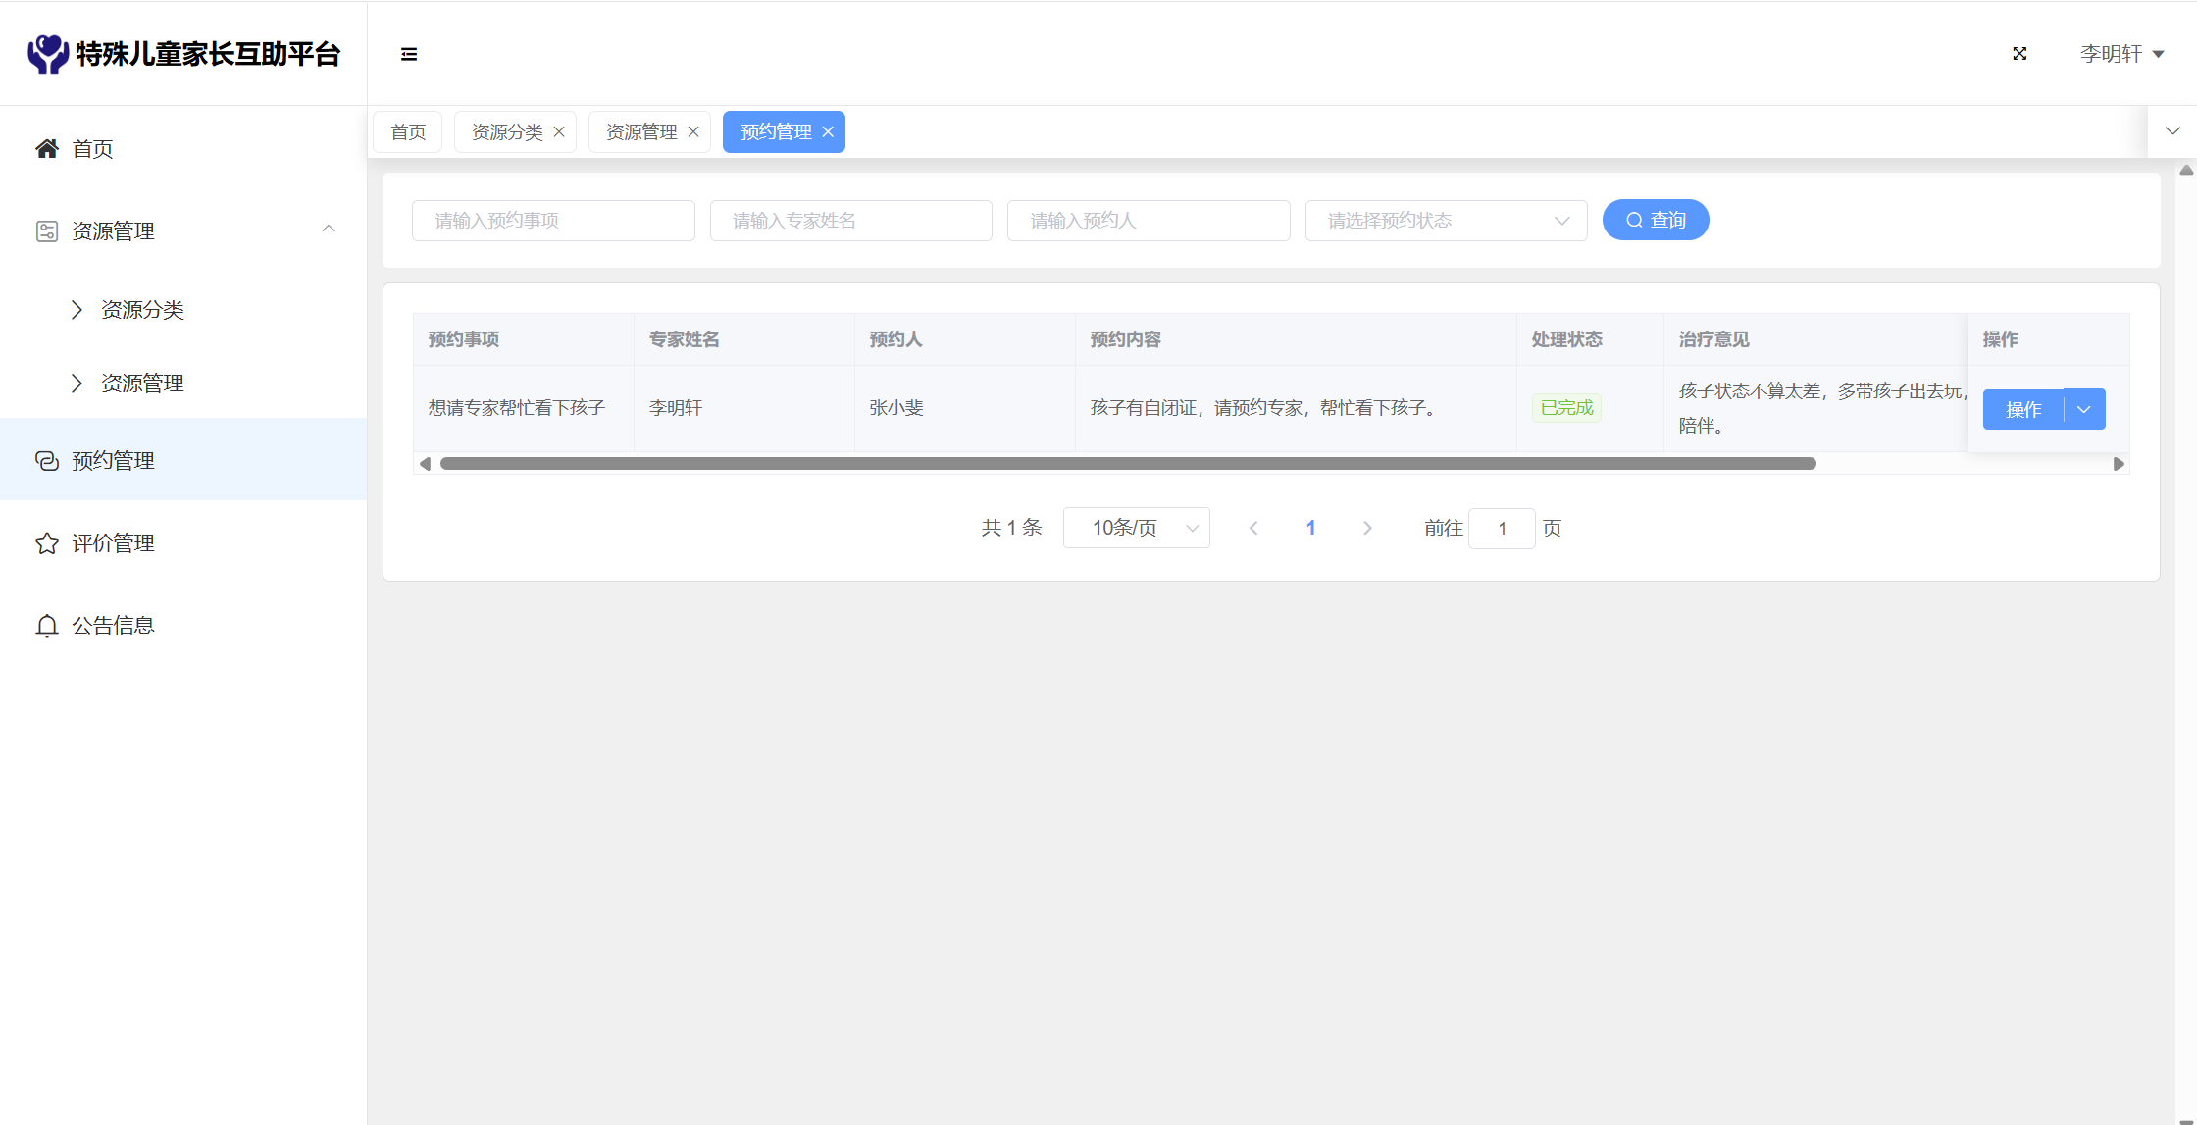This screenshot has height=1125, width=2197.
Task: Collapse the 资源管理 sidebar menu
Action: [329, 230]
